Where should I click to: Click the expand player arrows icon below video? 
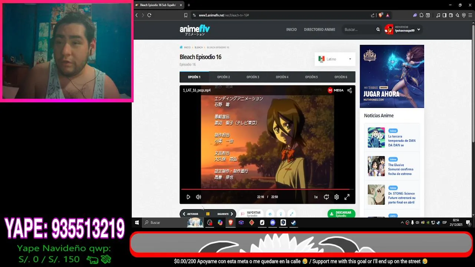pos(292,214)
